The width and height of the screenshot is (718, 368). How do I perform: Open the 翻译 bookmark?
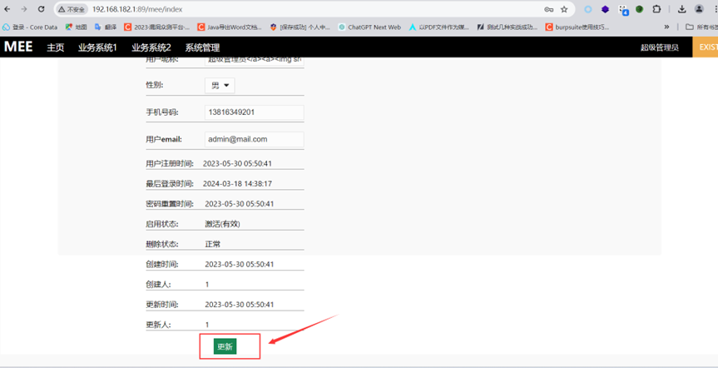106,27
